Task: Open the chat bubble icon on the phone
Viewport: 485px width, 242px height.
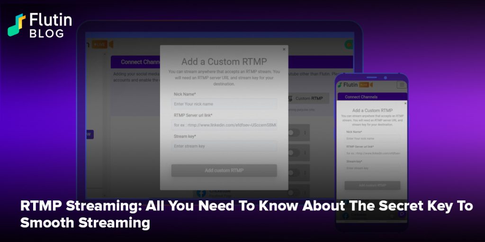Action: point(402,214)
